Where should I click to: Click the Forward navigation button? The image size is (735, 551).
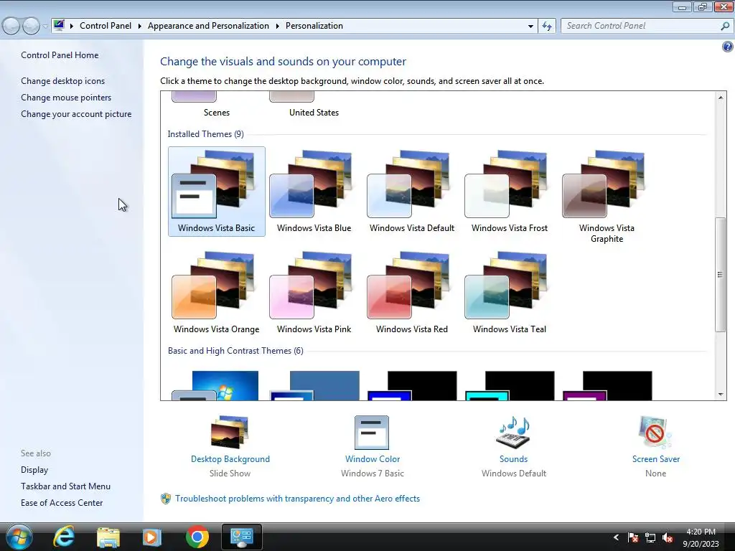coord(31,26)
